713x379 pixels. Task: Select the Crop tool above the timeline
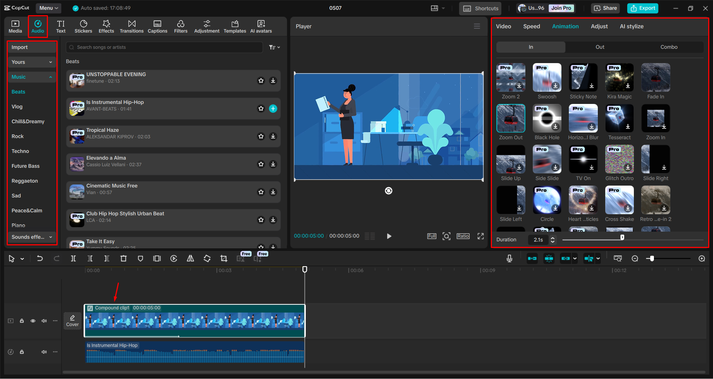[223, 258]
